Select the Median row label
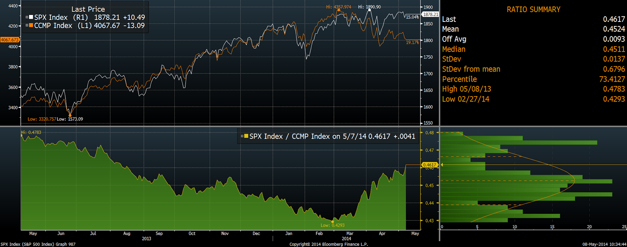Viewport: 627px width, 247px height. coord(454,49)
